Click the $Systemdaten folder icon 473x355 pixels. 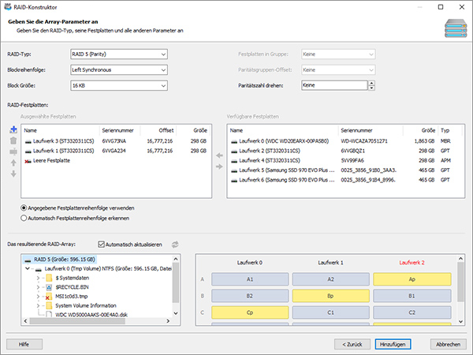click(x=49, y=278)
